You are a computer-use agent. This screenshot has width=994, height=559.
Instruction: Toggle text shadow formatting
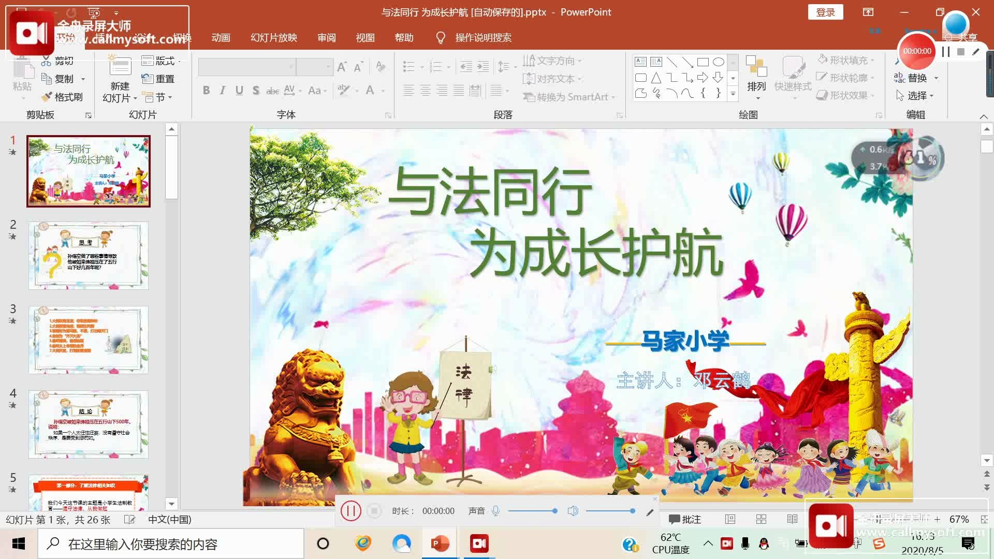[256, 90]
